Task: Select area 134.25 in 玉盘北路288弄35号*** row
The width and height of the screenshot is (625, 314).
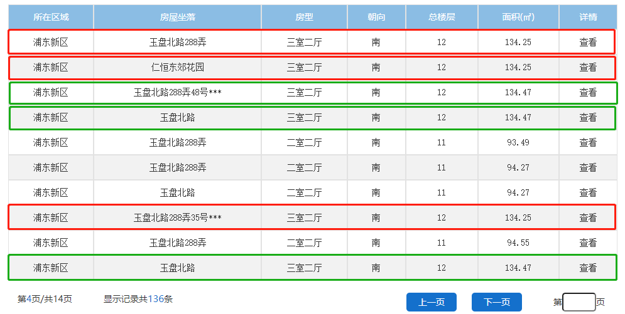Action: (x=518, y=217)
